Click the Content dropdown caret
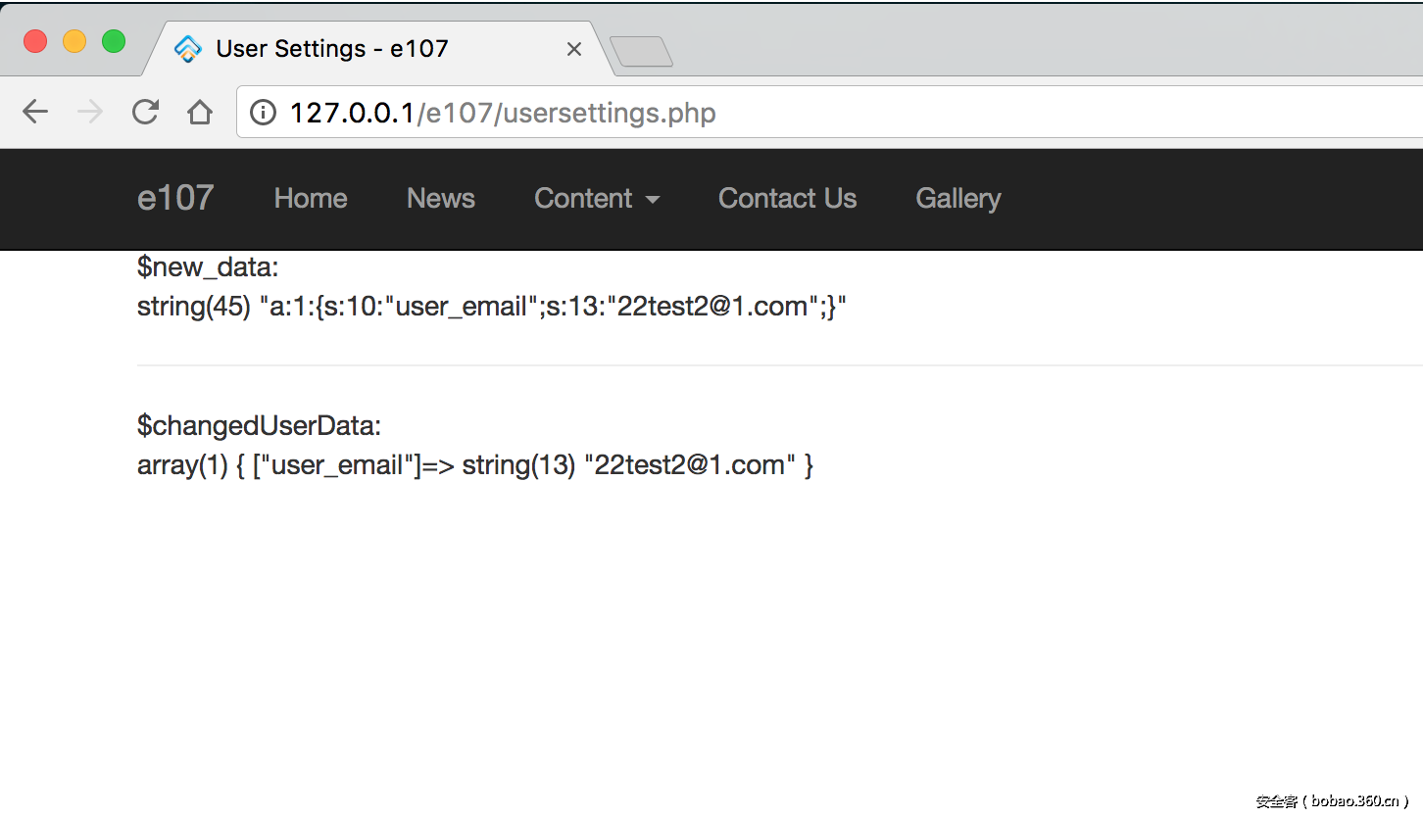Screen dimensions: 1423x819 coord(653,200)
